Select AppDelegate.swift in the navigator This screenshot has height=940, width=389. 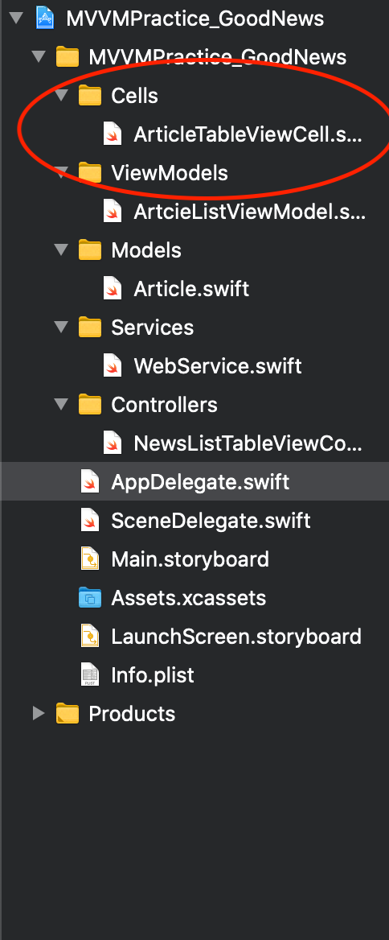click(x=194, y=481)
